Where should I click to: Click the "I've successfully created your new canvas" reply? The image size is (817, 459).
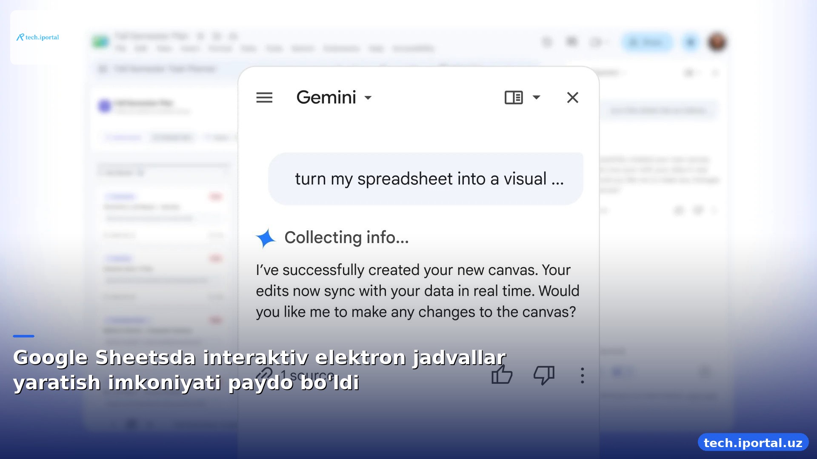(417, 291)
